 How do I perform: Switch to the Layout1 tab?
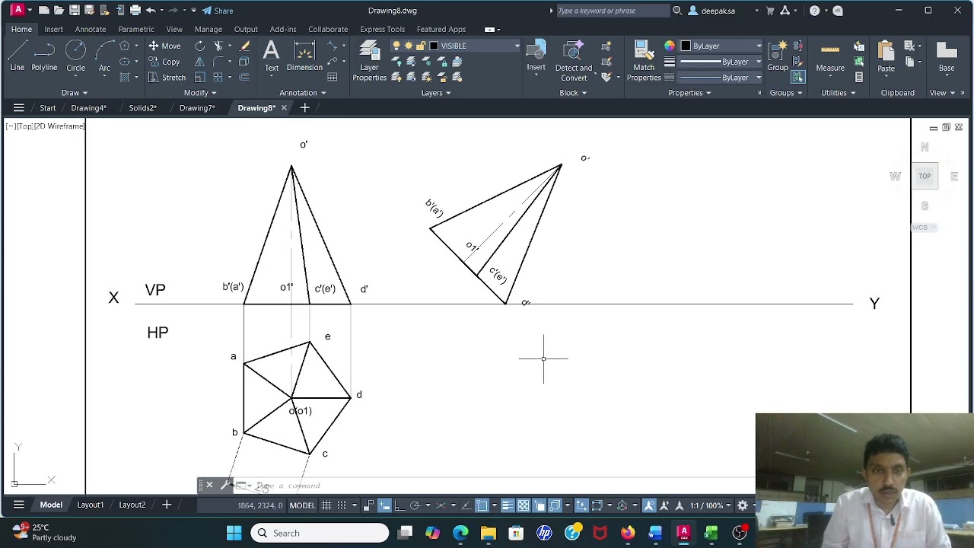pos(91,505)
